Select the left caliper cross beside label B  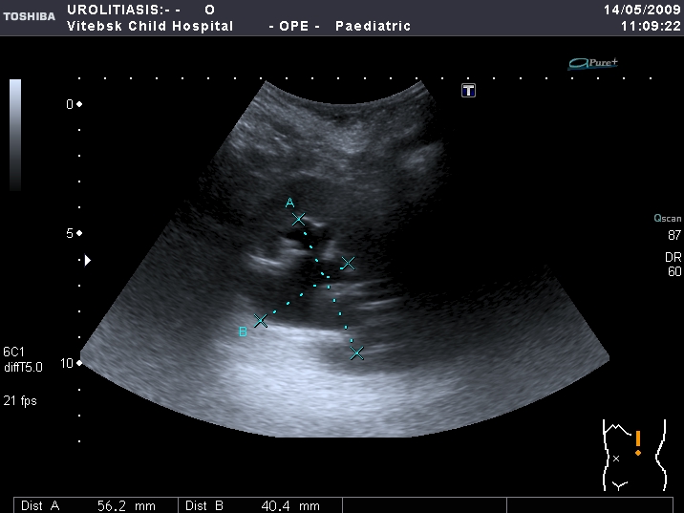click(x=261, y=321)
